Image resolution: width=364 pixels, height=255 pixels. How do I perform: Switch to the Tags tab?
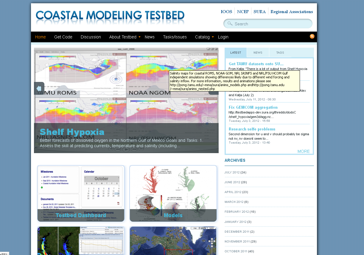click(280, 53)
